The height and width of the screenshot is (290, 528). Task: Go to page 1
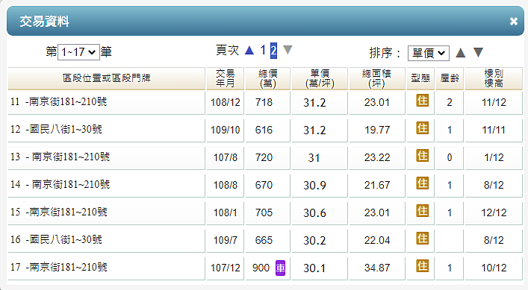click(x=263, y=51)
